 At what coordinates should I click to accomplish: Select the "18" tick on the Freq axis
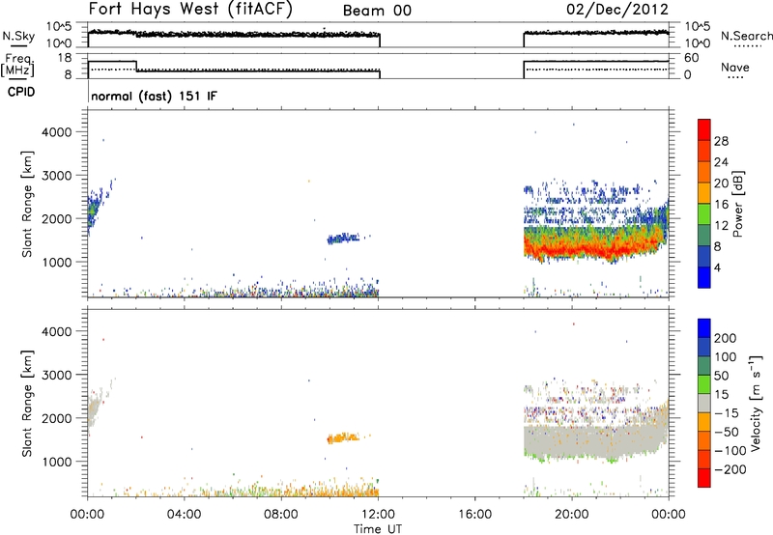[x=65, y=58]
